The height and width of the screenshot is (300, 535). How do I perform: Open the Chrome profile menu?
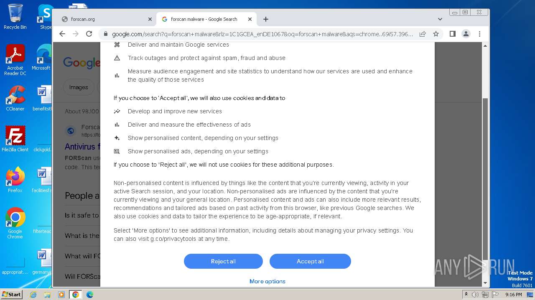coord(466,34)
